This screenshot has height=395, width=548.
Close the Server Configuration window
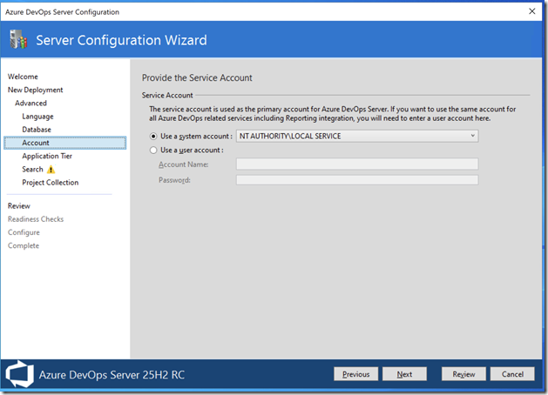point(531,11)
